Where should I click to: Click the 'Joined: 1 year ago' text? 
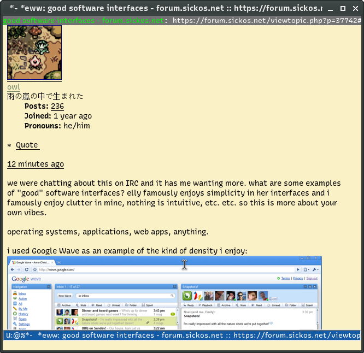coord(58,116)
